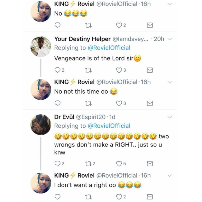Viewport: 202px width, 202px height.
Task: Like the "I don't want a right oo" tweet
Action: 120,197
